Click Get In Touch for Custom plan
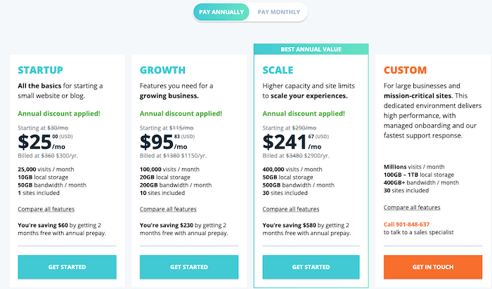 coord(433,267)
